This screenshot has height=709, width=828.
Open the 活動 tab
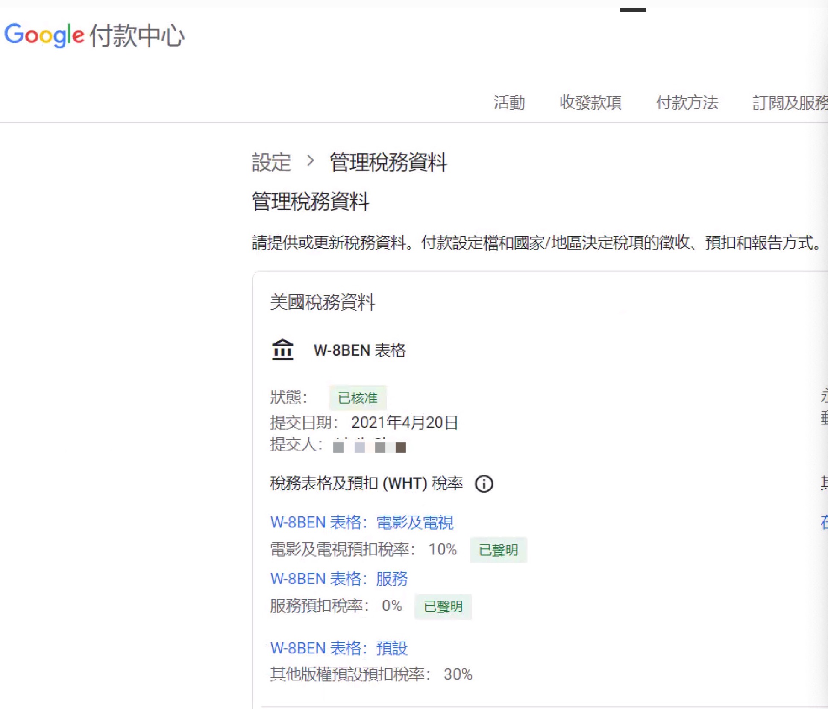click(x=509, y=103)
